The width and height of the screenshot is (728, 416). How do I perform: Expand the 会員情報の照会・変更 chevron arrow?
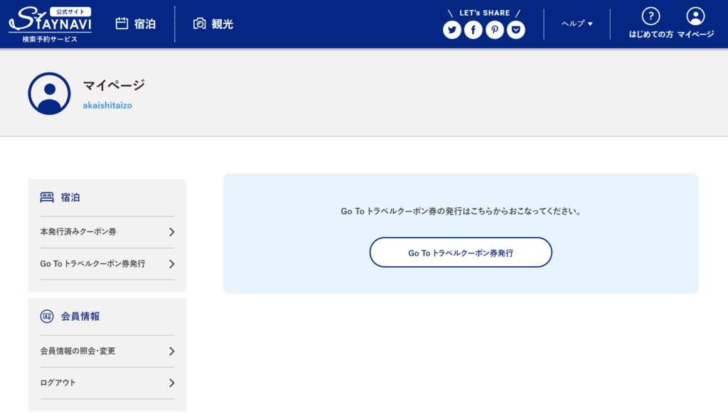pos(171,351)
